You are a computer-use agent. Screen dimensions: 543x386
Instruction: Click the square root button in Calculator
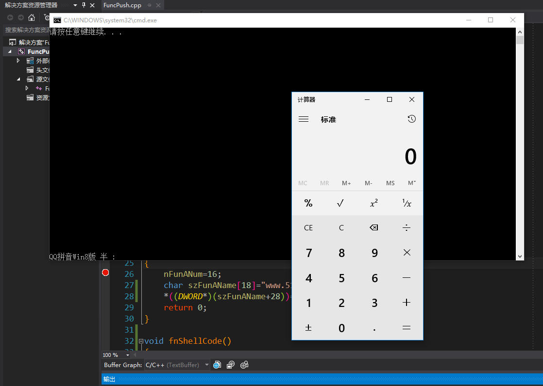click(341, 203)
